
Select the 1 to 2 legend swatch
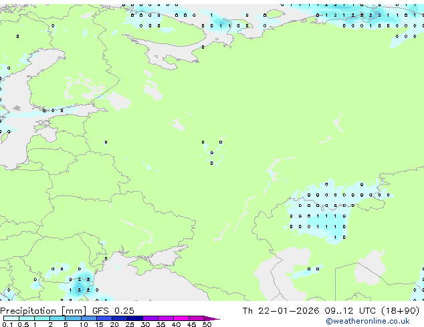click(x=42, y=318)
